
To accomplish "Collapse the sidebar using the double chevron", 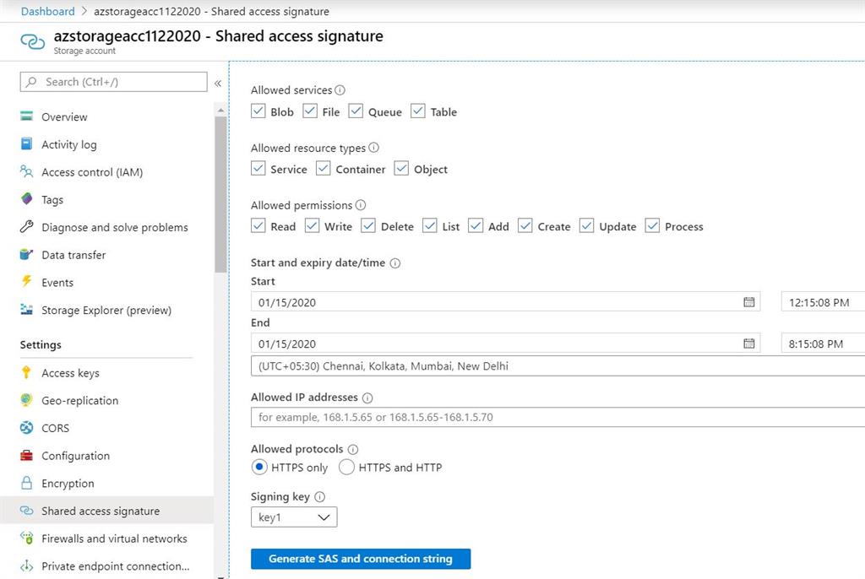I will click(217, 82).
